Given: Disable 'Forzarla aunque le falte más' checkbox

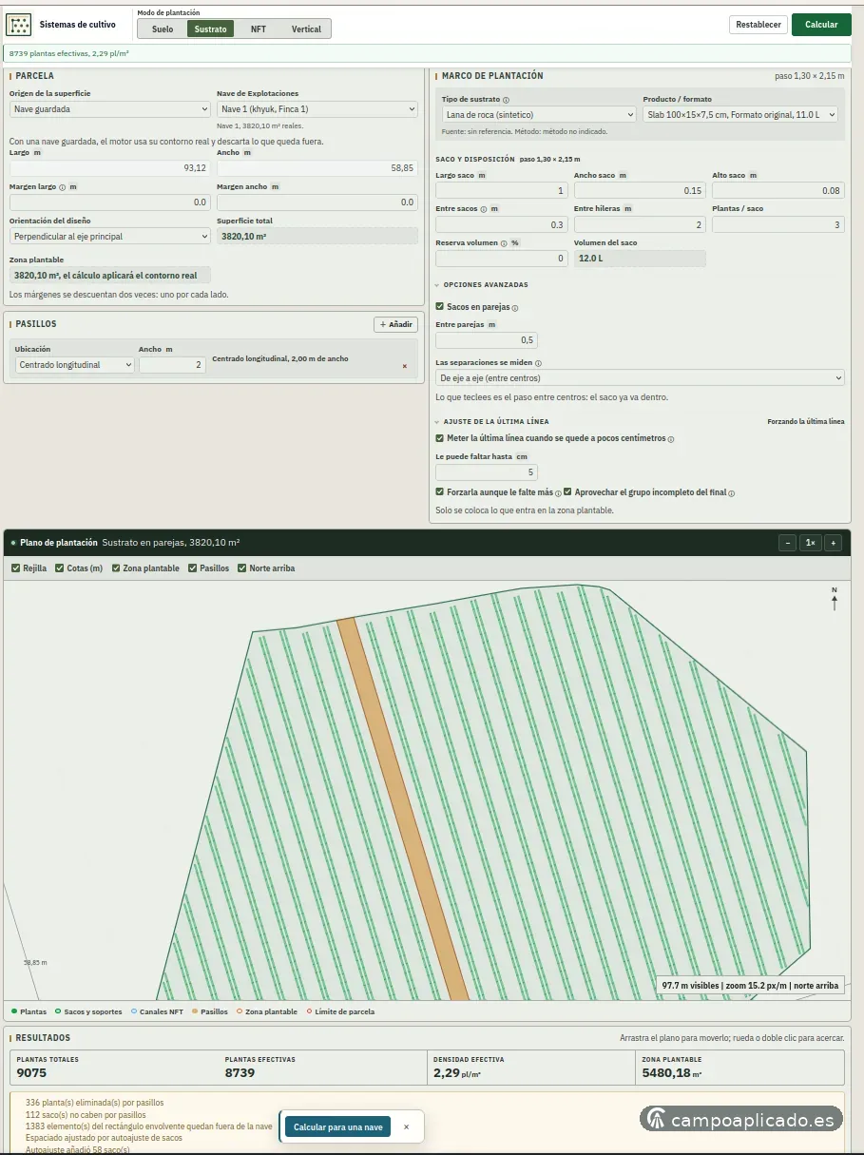Looking at the screenshot, I should 439,492.
